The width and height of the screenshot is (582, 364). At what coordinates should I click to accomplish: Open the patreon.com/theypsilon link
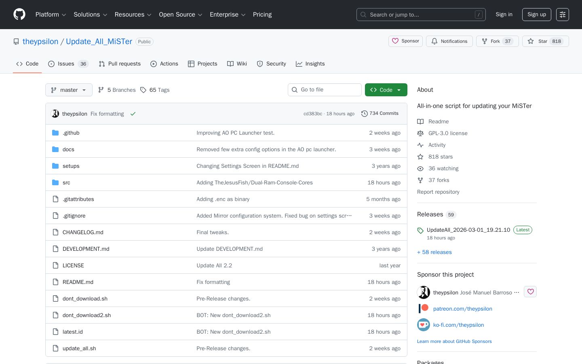pyautogui.click(x=463, y=309)
